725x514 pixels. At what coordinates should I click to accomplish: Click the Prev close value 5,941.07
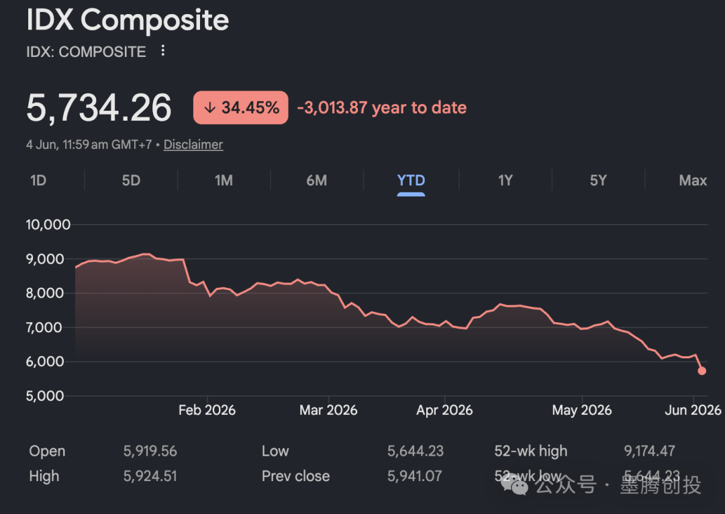(414, 476)
